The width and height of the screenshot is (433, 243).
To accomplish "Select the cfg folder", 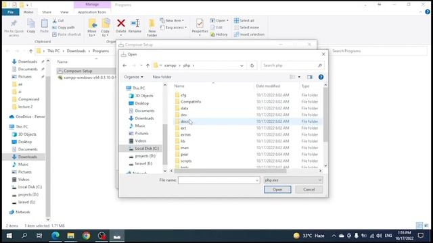I will (183, 95).
